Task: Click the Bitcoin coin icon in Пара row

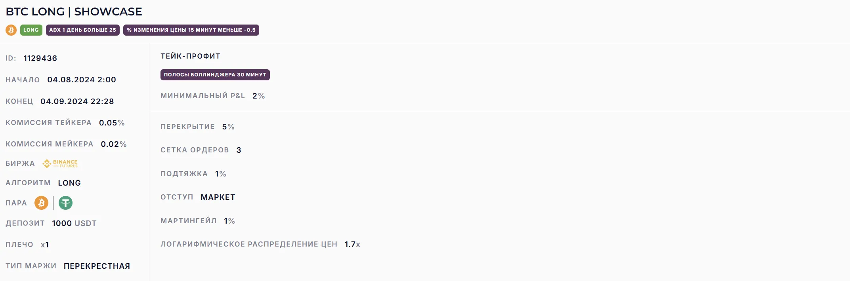Action: pyautogui.click(x=41, y=203)
